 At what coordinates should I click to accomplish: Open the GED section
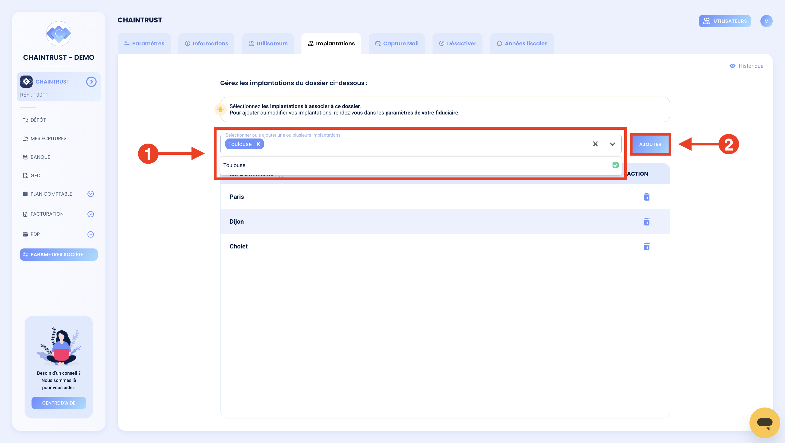32,176
